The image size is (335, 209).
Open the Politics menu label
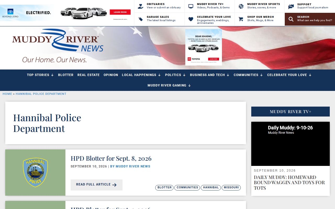pyautogui.click(x=173, y=75)
